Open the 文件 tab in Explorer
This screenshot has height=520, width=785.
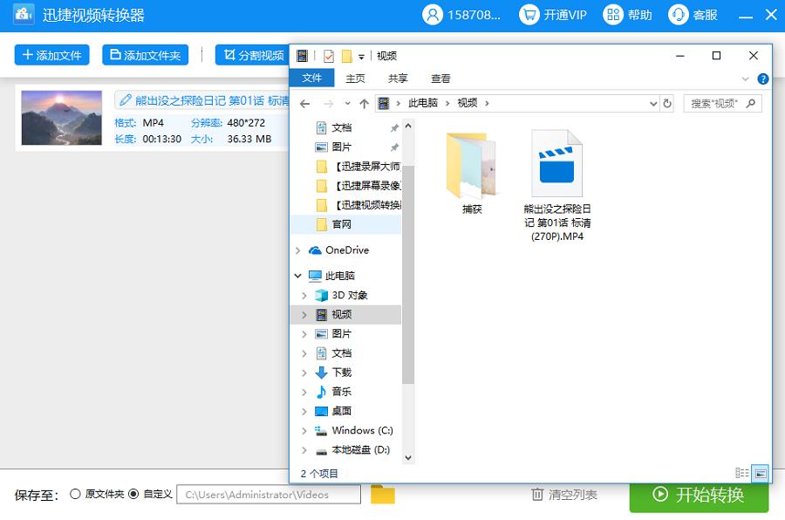(312, 79)
